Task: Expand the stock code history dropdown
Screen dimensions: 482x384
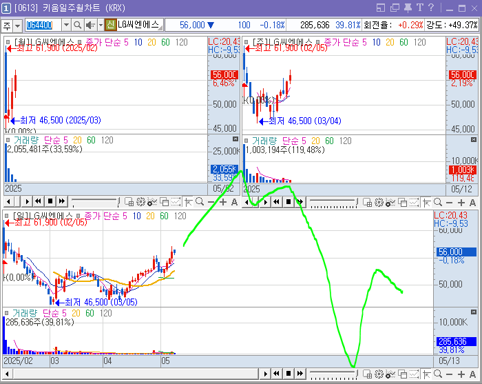Action: [66, 25]
